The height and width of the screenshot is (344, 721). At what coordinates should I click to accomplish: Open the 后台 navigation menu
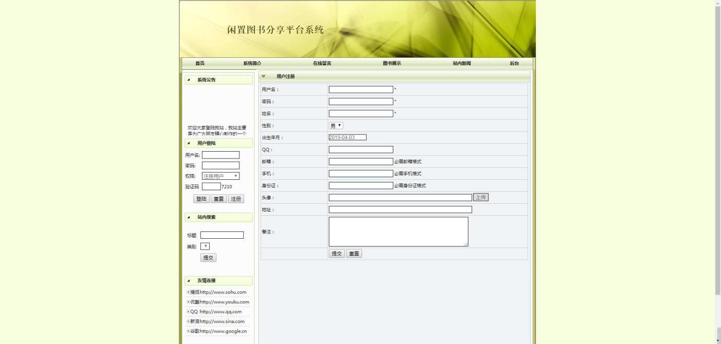[x=514, y=63]
